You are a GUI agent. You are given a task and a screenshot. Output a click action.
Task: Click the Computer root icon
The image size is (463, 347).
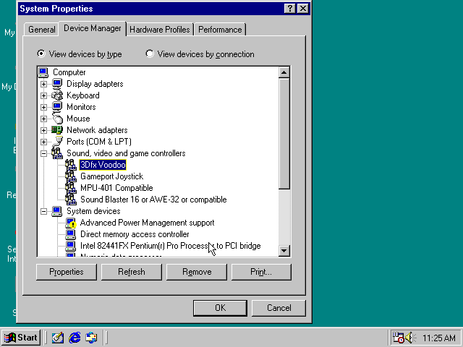pos(43,72)
